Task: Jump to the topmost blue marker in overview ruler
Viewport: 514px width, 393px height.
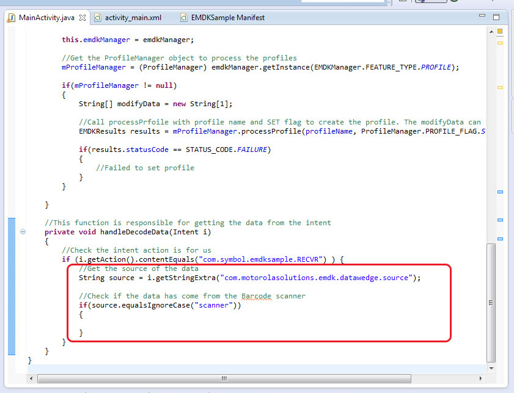Action: click(x=499, y=192)
